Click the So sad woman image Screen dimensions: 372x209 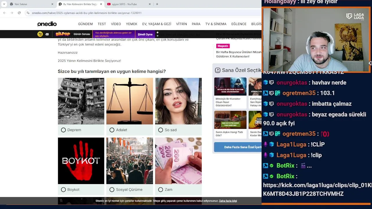[x=178, y=101]
